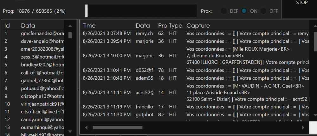Click the up arrow in the Id list scrollbar
Screen dimensions: 317x136
click(70, 26)
